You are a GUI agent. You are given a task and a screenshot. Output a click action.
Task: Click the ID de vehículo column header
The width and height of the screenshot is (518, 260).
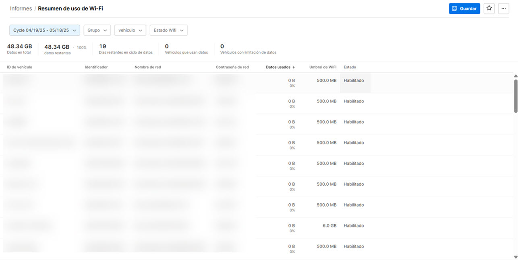pyautogui.click(x=20, y=67)
